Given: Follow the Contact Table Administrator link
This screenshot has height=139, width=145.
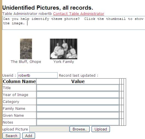Looking at the screenshot, I should coord(79,14).
